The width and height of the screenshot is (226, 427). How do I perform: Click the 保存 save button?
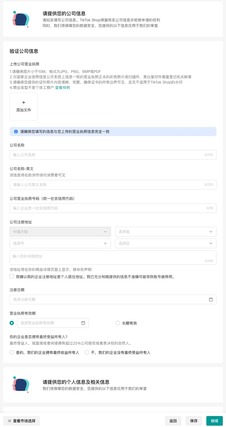tap(194, 421)
